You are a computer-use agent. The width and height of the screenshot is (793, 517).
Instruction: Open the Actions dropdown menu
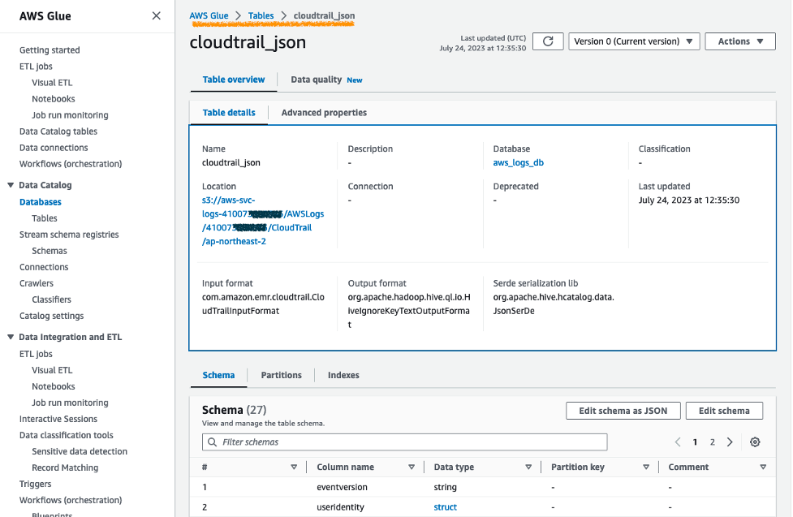[740, 41]
